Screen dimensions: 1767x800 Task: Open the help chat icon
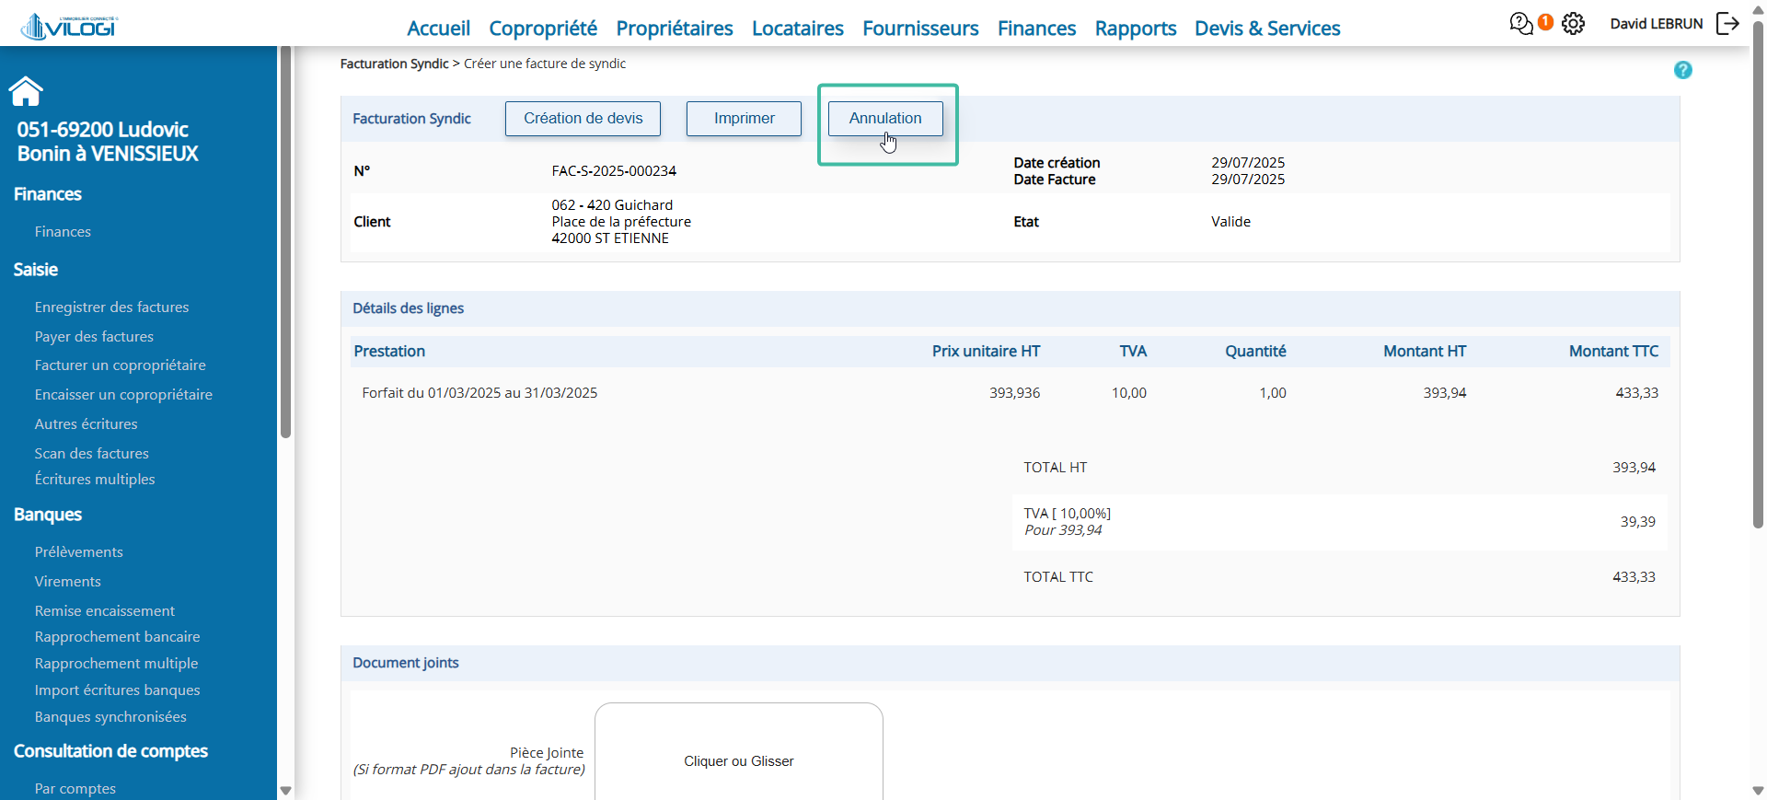pos(1521,23)
